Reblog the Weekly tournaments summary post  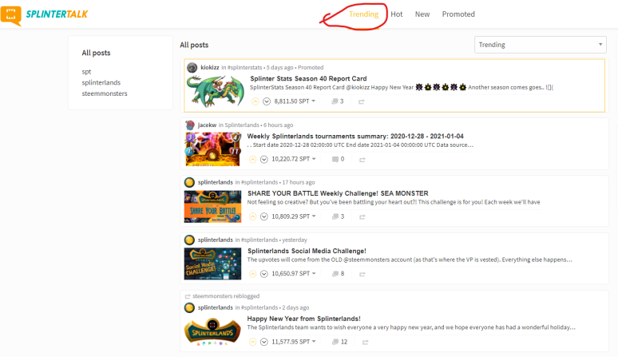point(362,160)
